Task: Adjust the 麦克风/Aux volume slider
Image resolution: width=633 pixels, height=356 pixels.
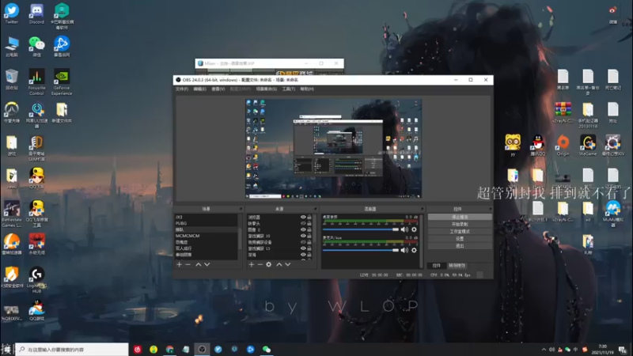Action: tap(361, 250)
